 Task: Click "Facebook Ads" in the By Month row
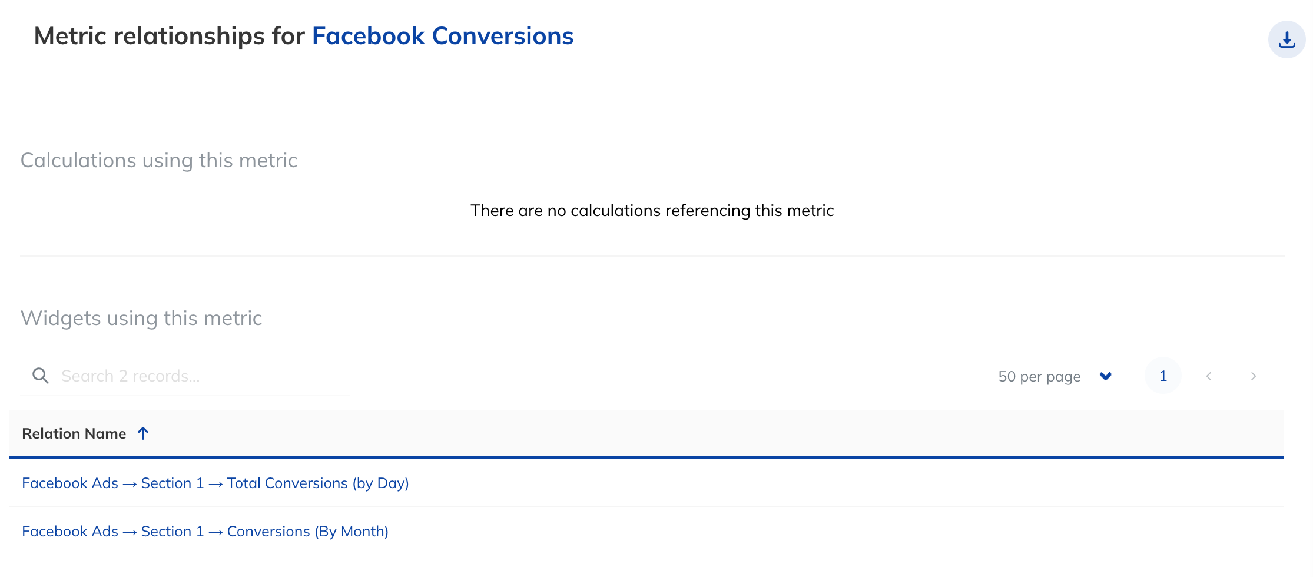[70, 532]
